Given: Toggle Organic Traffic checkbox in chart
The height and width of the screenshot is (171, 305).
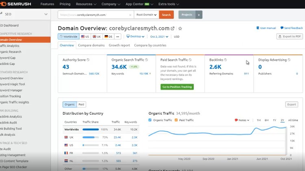Looking at the screenshot, I should 150,120.
